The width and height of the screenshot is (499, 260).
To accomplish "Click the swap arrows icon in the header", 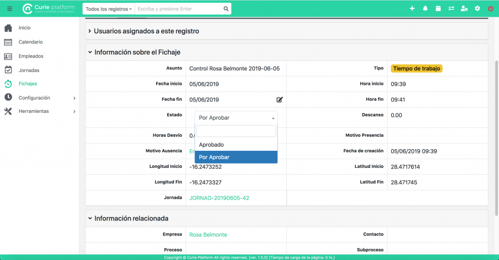I will (x=451, y=8).
